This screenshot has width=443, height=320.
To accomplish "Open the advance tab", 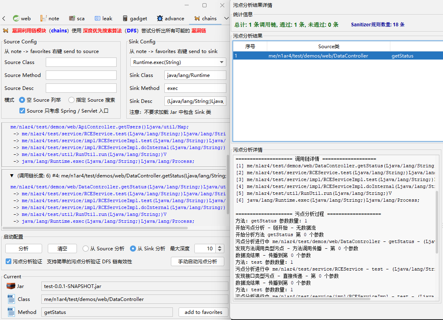I will click(170, 18).
